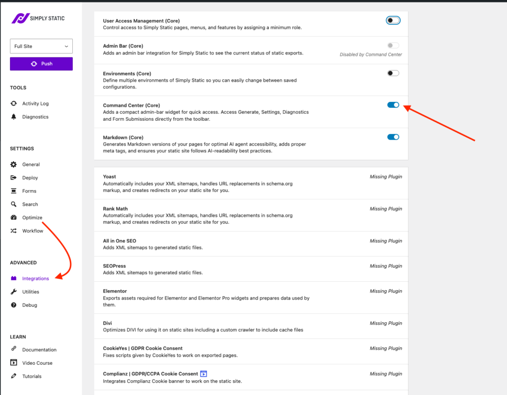
Task: Select the Search settings icon
Action: click(x=14, y=204)
